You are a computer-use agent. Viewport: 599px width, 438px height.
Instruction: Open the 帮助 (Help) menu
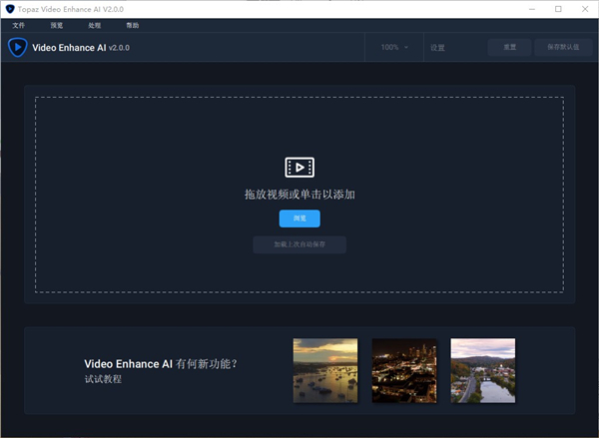(x=133, y=25)
